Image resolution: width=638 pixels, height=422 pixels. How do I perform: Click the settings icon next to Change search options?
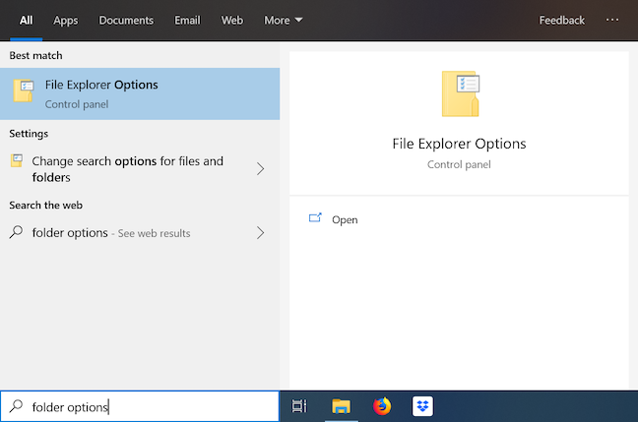[x=17, y=160]
